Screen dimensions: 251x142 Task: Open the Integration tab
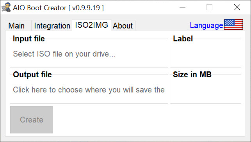52,26
